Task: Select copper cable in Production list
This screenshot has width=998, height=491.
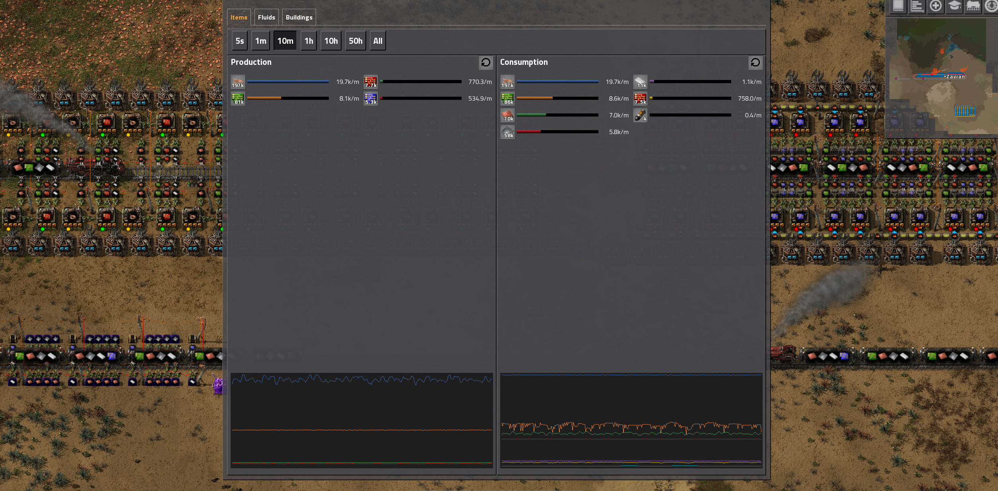Action: click(x=238, y=82)
